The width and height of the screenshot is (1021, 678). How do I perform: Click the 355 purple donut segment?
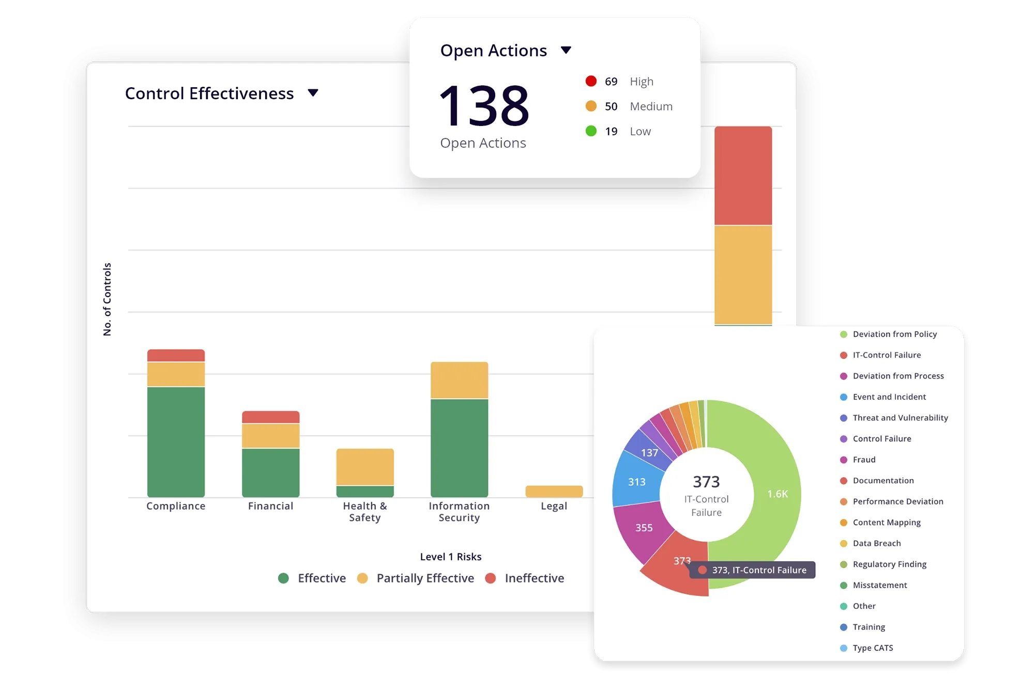644,528
